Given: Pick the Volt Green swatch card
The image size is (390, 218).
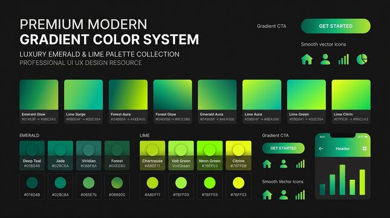Looking at the screenshot, I should coord(181,156).
